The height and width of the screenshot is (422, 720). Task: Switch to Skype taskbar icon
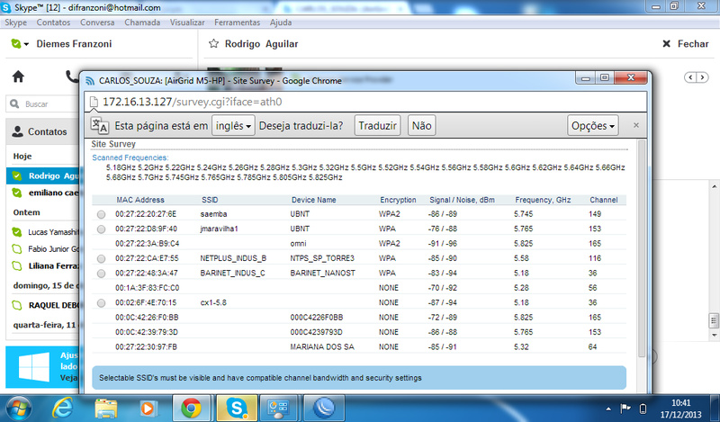click(x=237, y=409)
